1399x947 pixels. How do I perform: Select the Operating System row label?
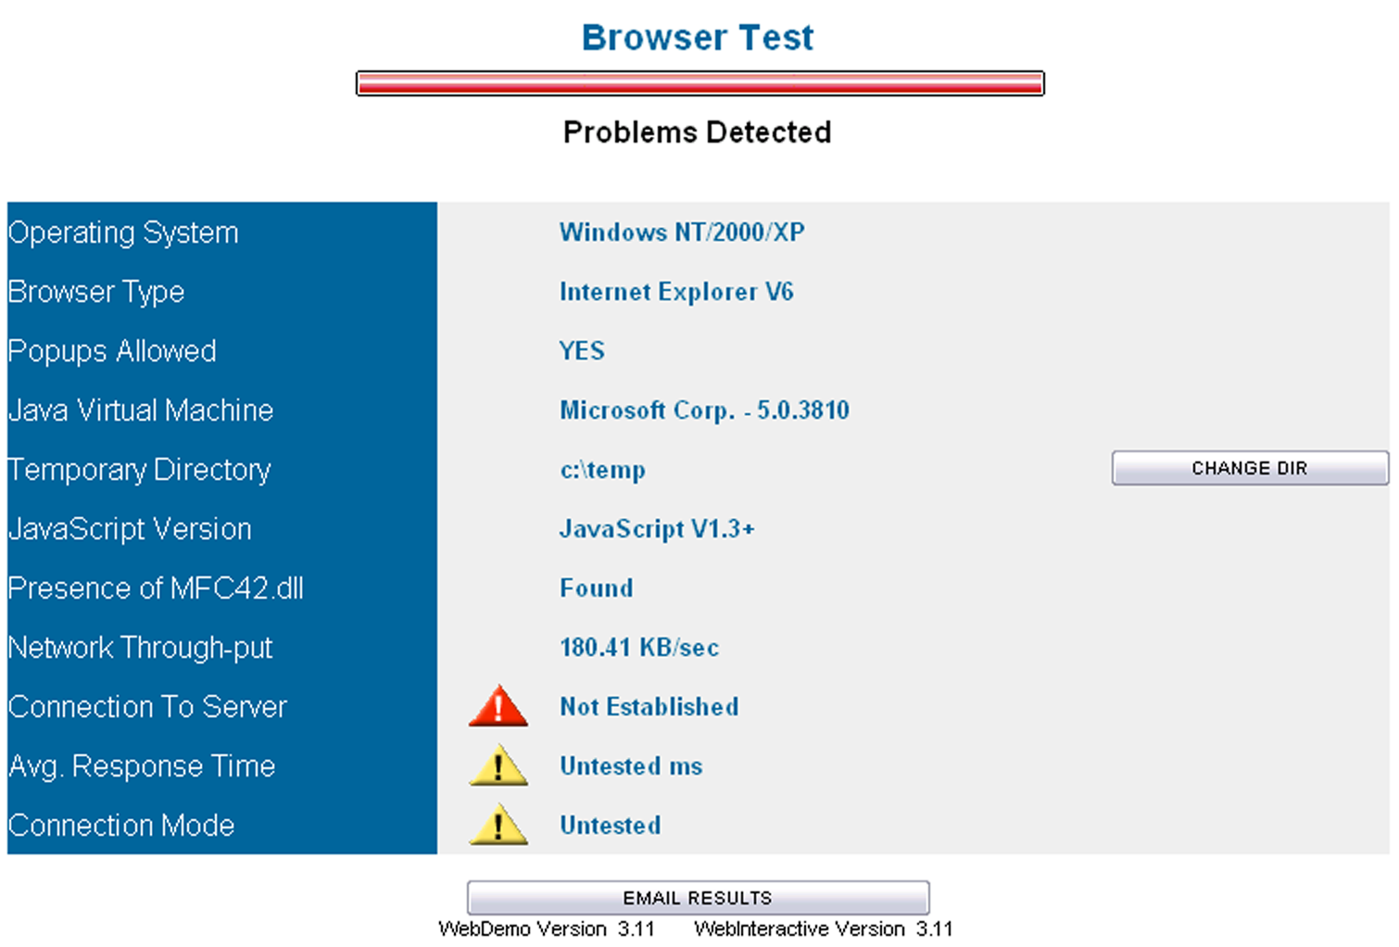point(123,233)
